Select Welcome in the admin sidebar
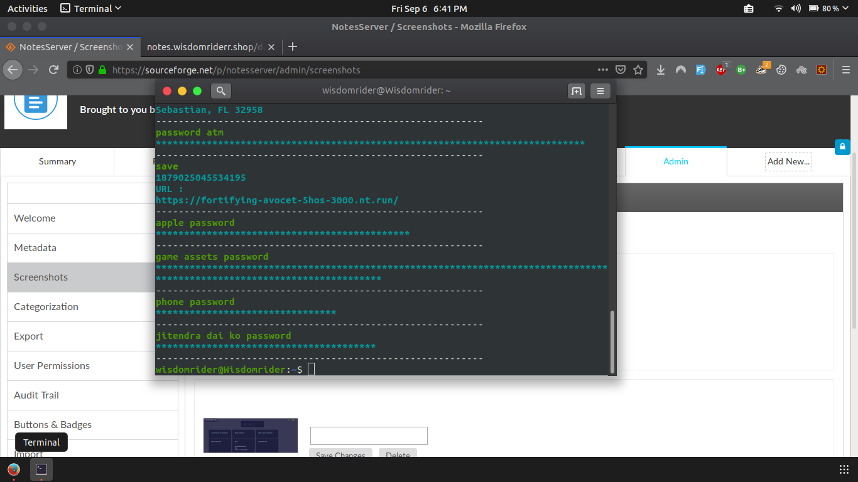The height and width of the screenshot is (482, 858). tap(92, 218)
